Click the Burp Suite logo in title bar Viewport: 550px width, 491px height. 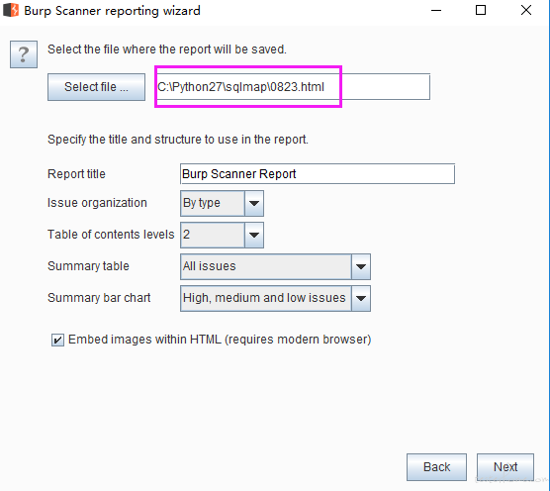[11, 10]
